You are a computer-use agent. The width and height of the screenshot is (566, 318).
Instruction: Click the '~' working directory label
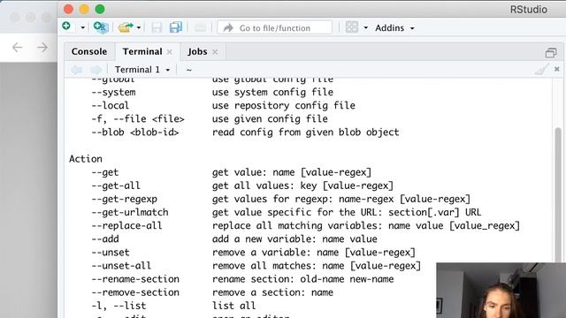pos(188,70)
